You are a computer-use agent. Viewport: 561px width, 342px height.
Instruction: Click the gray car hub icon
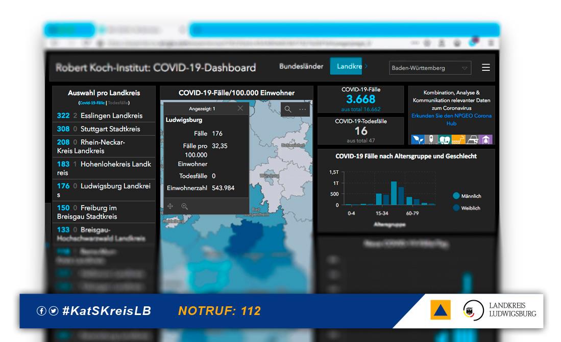472,139
